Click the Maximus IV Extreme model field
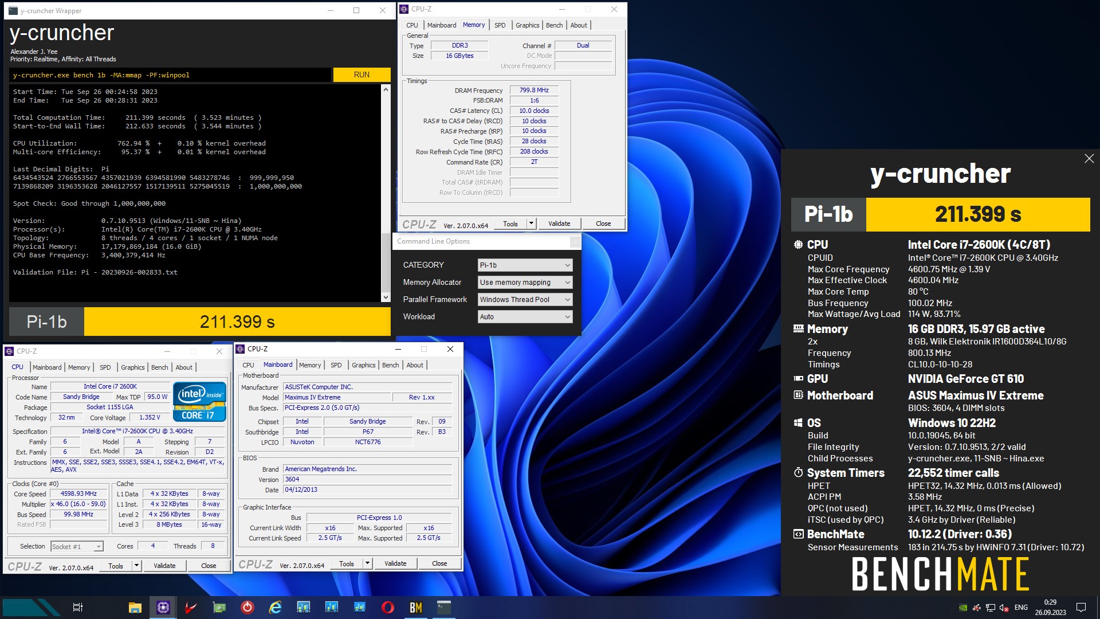Image resolution: width=1100 pixels, height=619 pixels. (x=337, y=397)
